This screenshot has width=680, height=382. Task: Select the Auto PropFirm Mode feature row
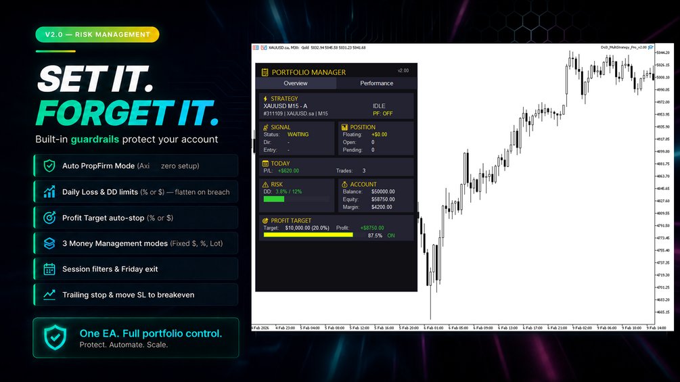(x=136, y=166)
